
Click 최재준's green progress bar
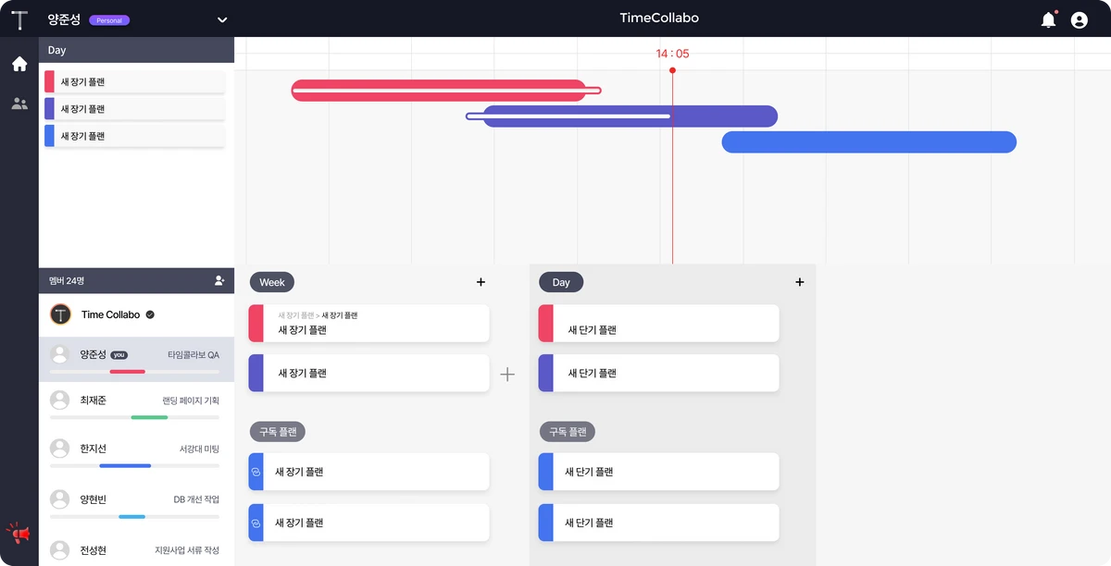tap(149, 417)
